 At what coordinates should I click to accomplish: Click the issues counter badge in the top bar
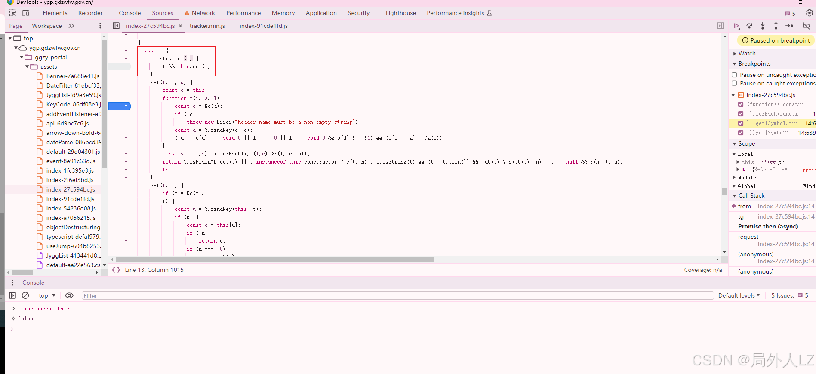coord(790,13)
